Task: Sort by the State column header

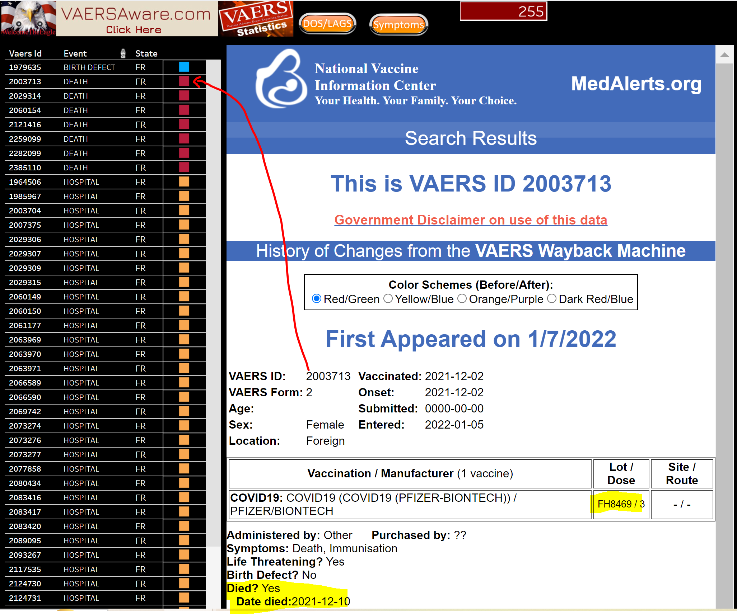Action: pyautogui.click(x=146, y=53)
